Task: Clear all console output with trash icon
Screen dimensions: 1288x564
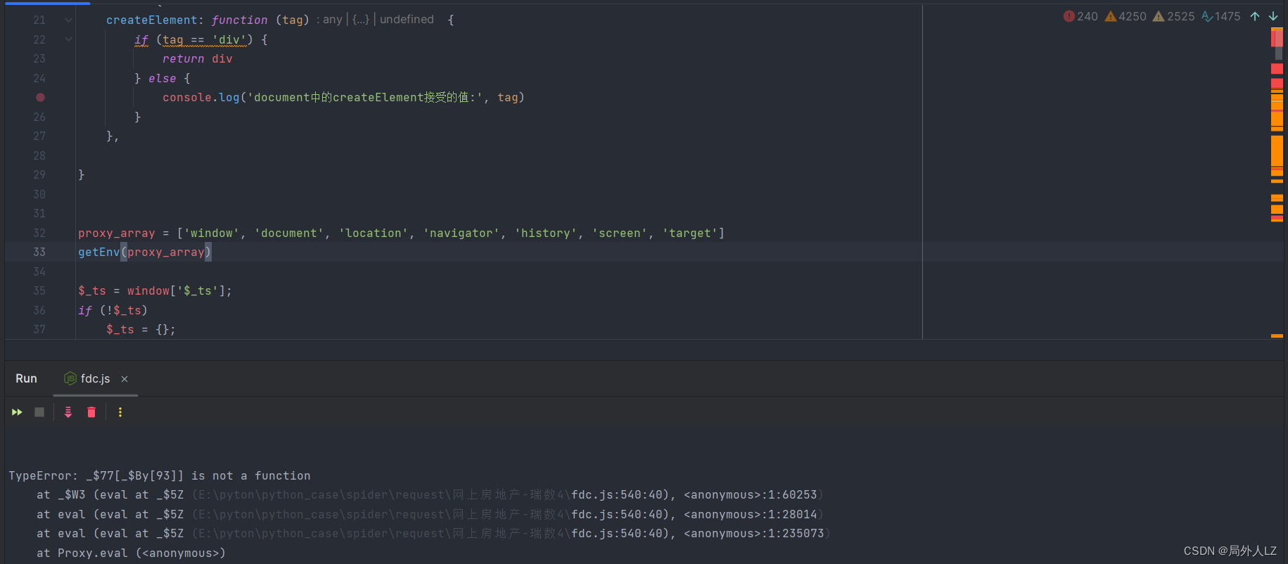Action: [x=91, y=412]
